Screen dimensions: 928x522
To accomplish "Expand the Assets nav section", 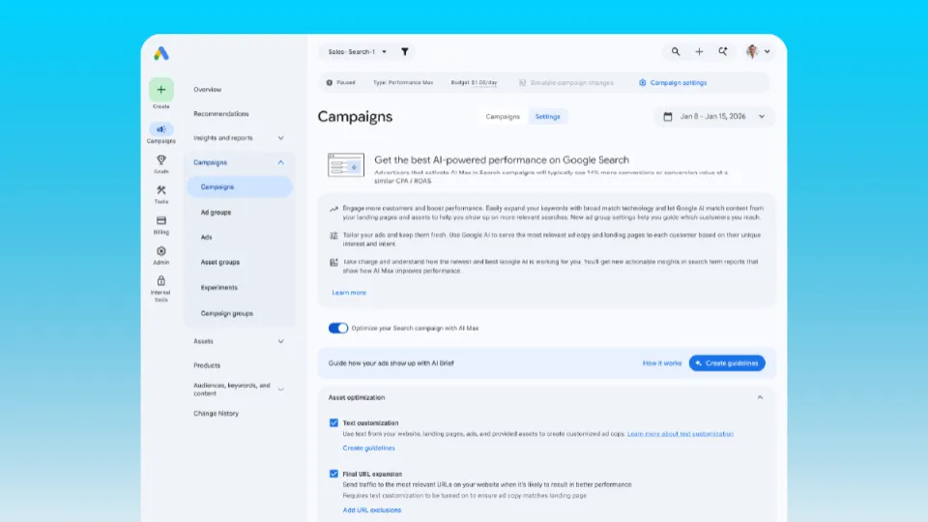I will pos(281,341).
